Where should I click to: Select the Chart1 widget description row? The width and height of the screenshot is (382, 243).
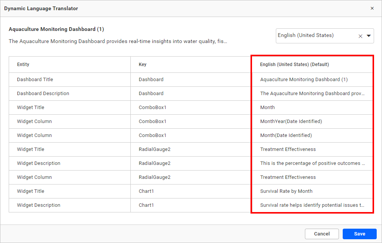pyautogui.click(x=39, y=205)
